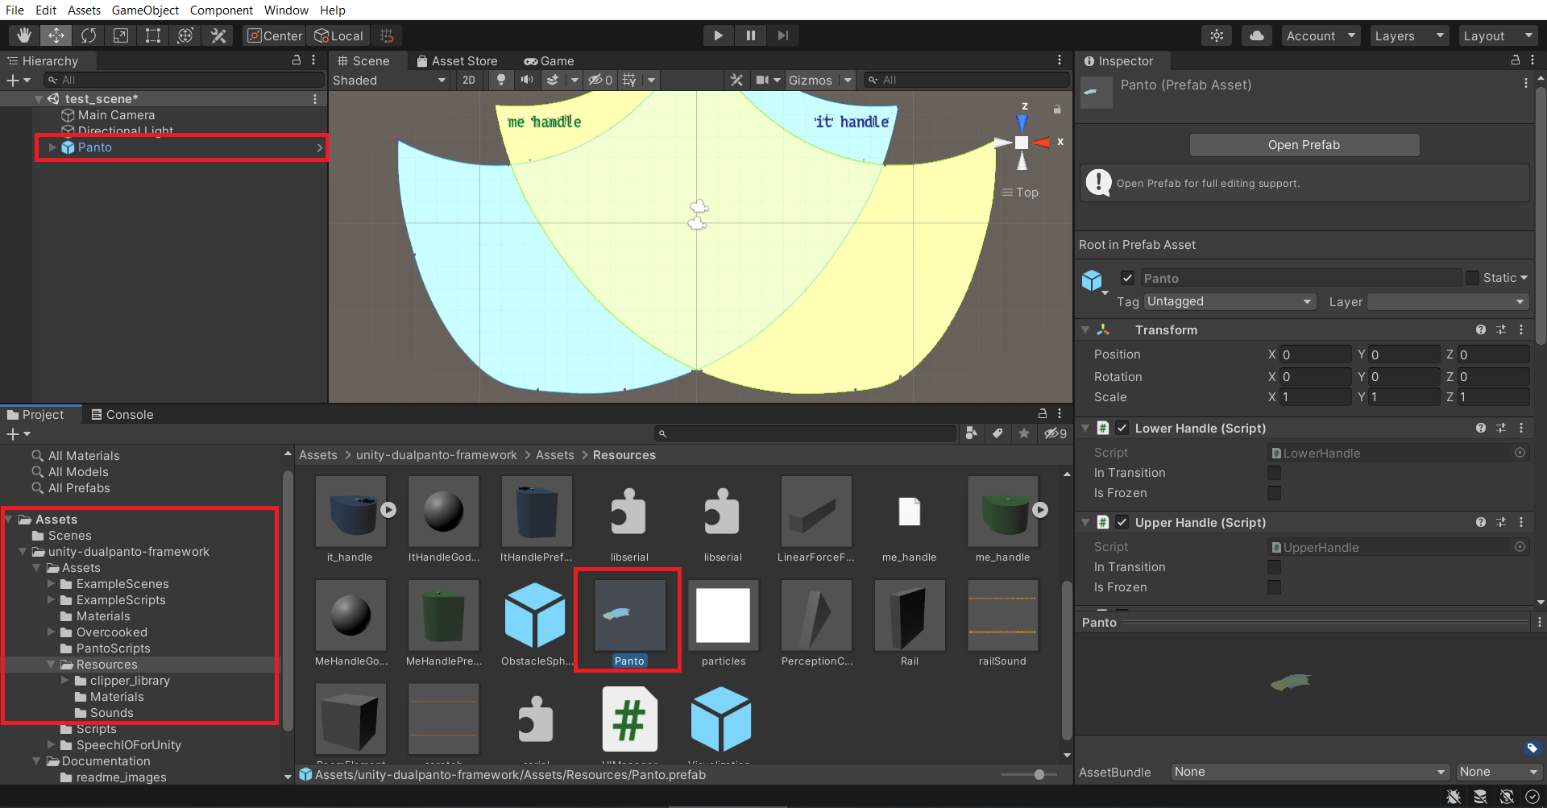
Task: Switch to the Console tab
Action: 122,414
